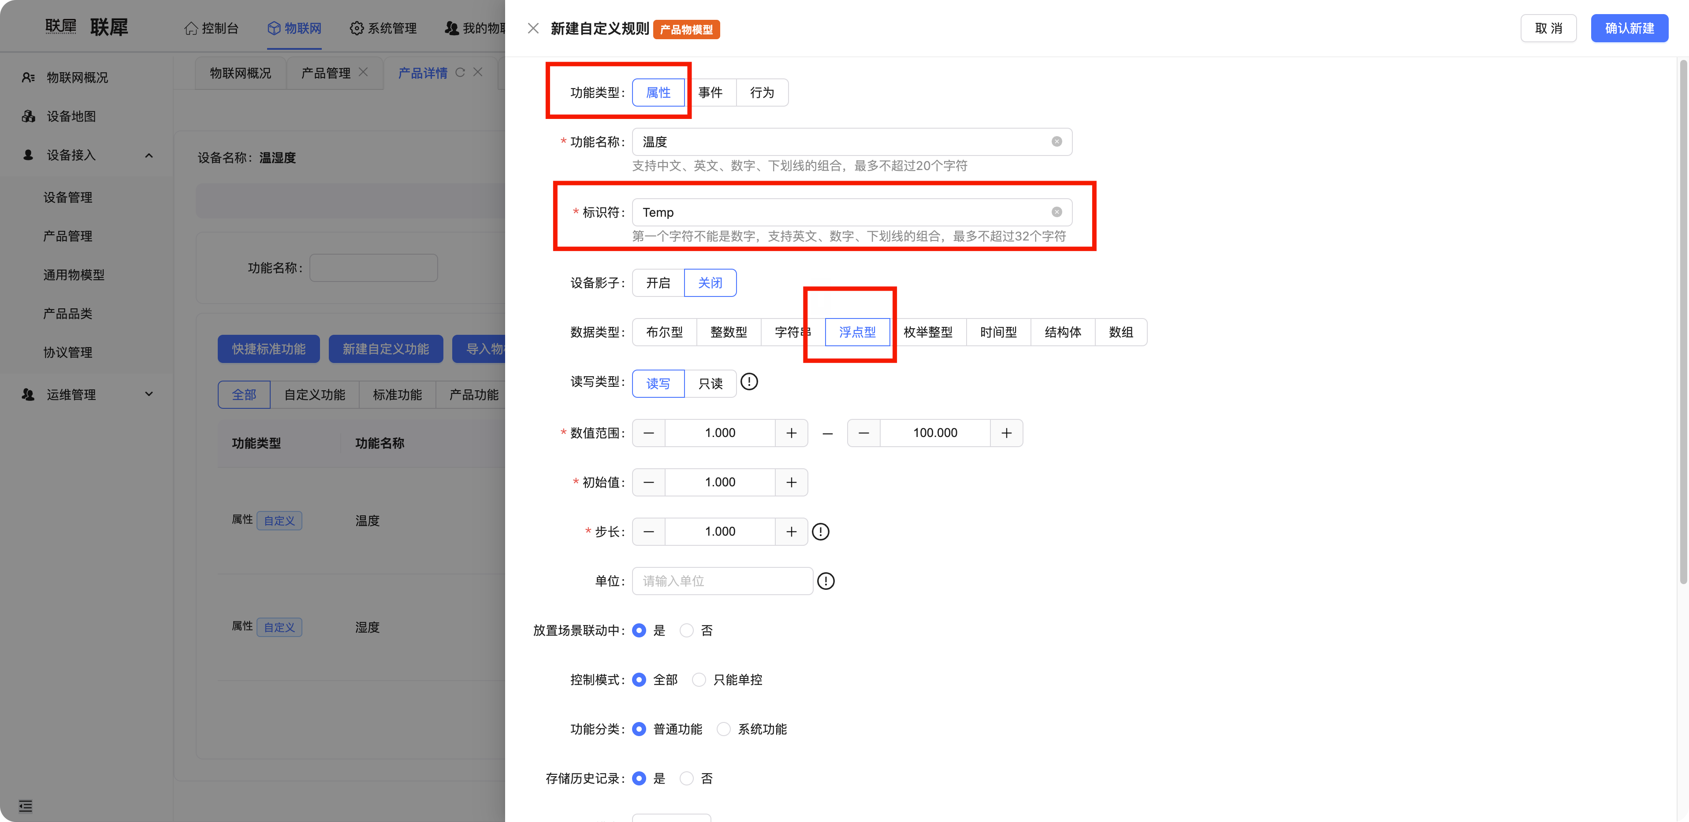This screenshot has width=1689, height=822.
Task: Click the info icon next to 读写类型
Action: click(749, 381)
